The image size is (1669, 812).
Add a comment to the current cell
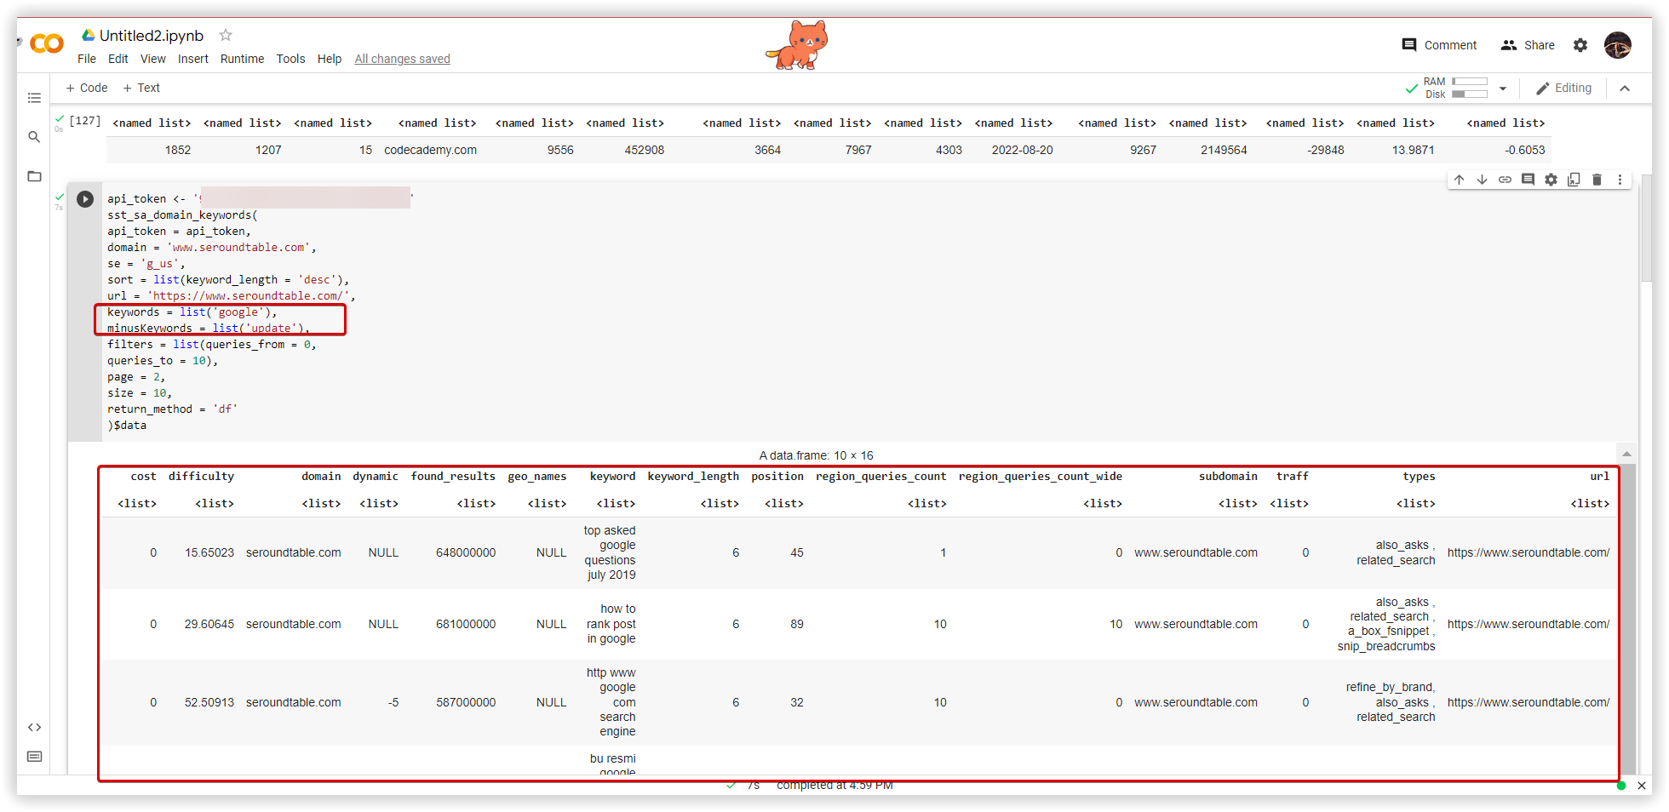tap(1528, 180)
